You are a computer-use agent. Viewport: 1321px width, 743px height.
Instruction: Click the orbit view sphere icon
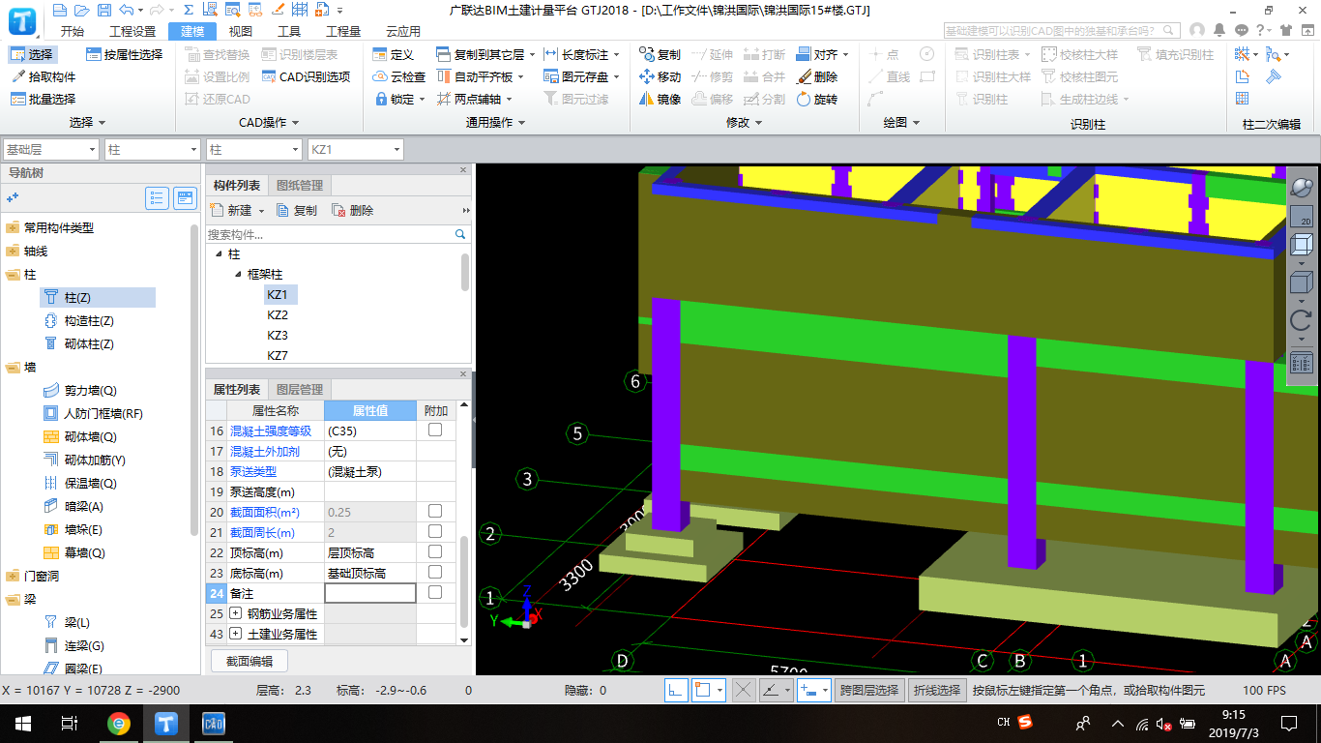(x=1302, y=188)
